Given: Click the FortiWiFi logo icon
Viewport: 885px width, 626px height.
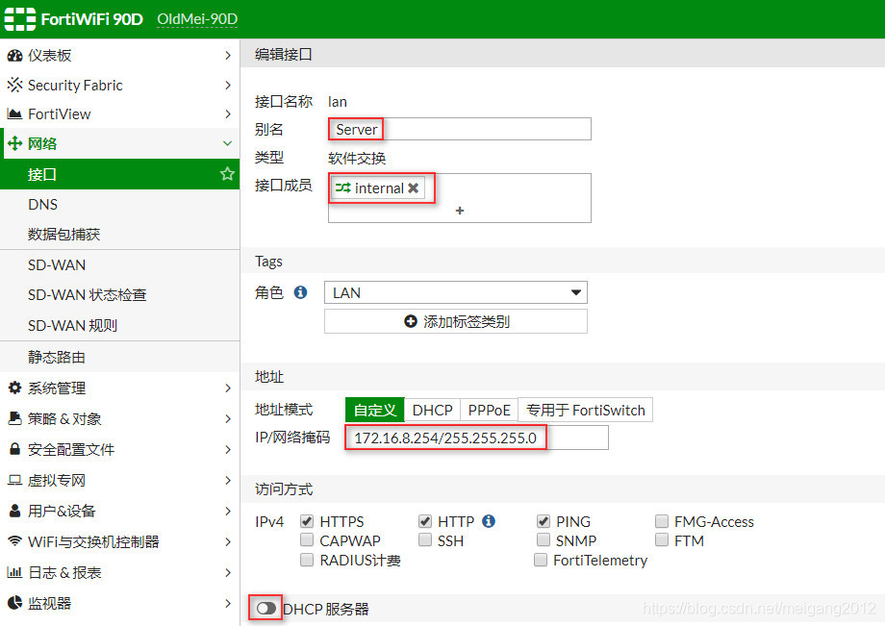Looking at the screenshot, I should pos(20,19).
